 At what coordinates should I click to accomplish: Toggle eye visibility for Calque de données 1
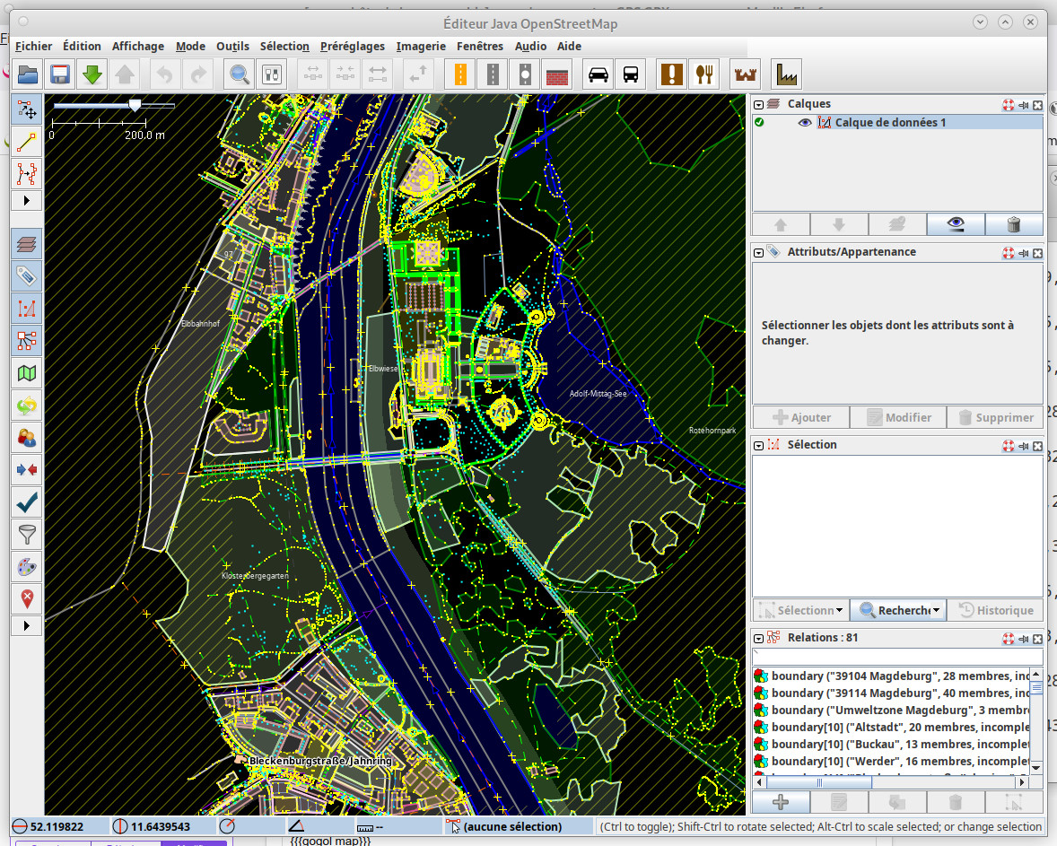tap(805, 123)
